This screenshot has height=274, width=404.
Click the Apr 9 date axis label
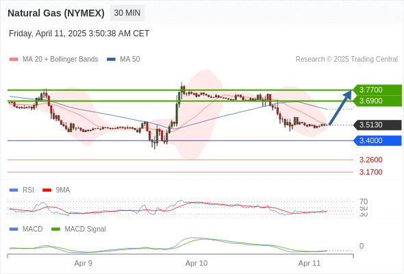tap(84, 263)
